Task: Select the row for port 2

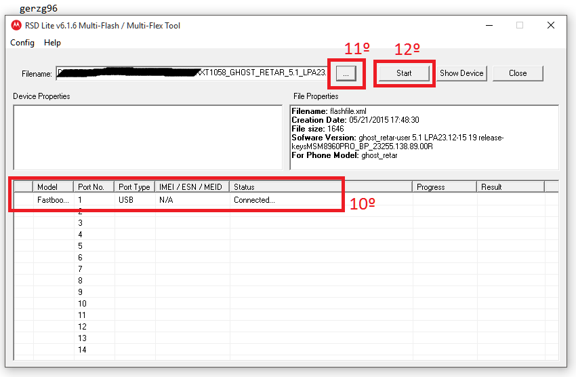Action: point(80,212)
